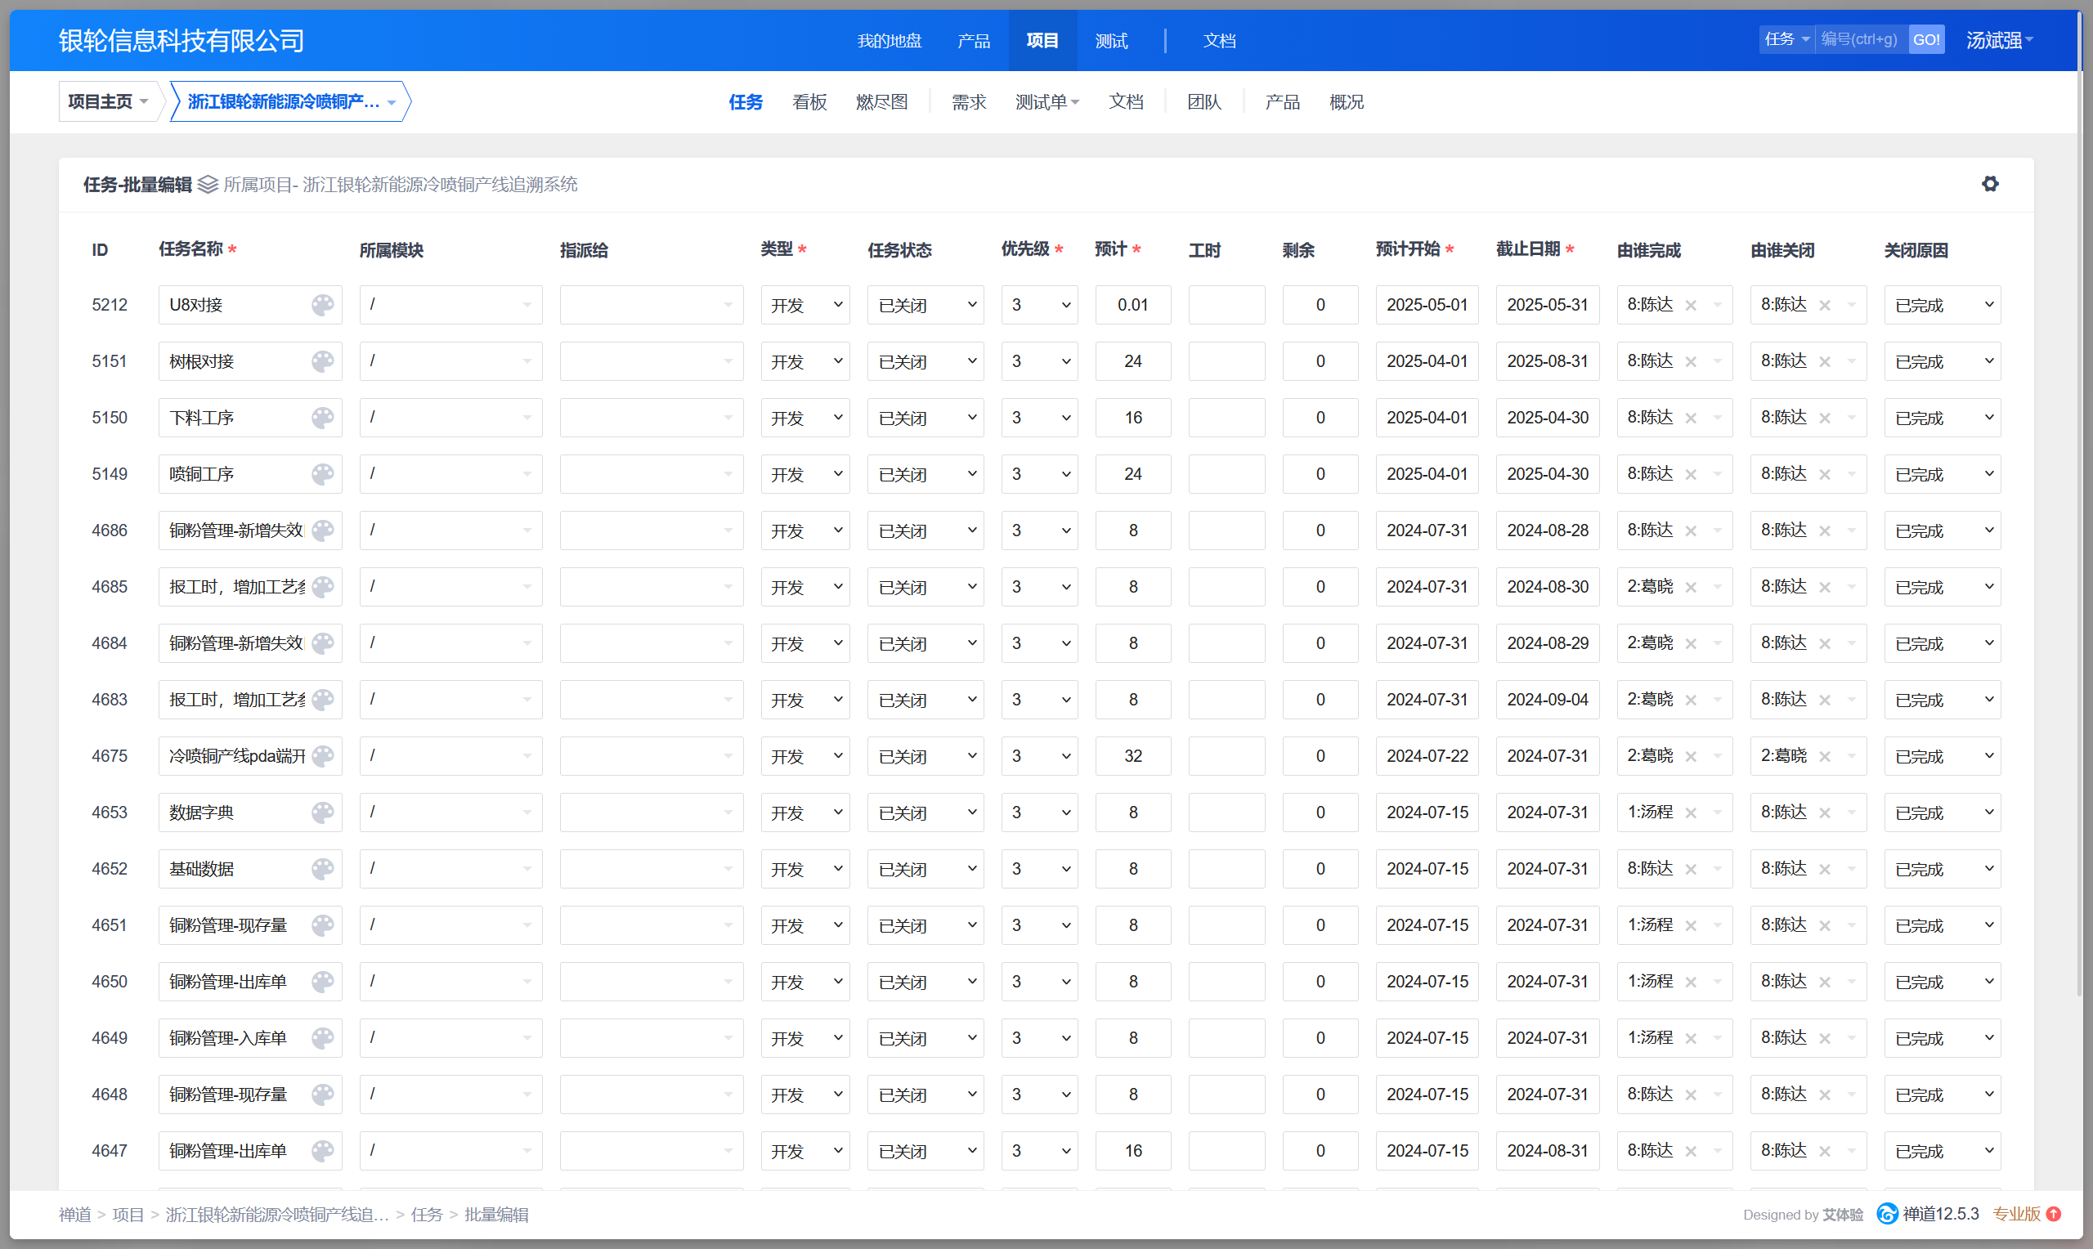Open 优先级 dropdown for task 4686

click(1038, 530)
